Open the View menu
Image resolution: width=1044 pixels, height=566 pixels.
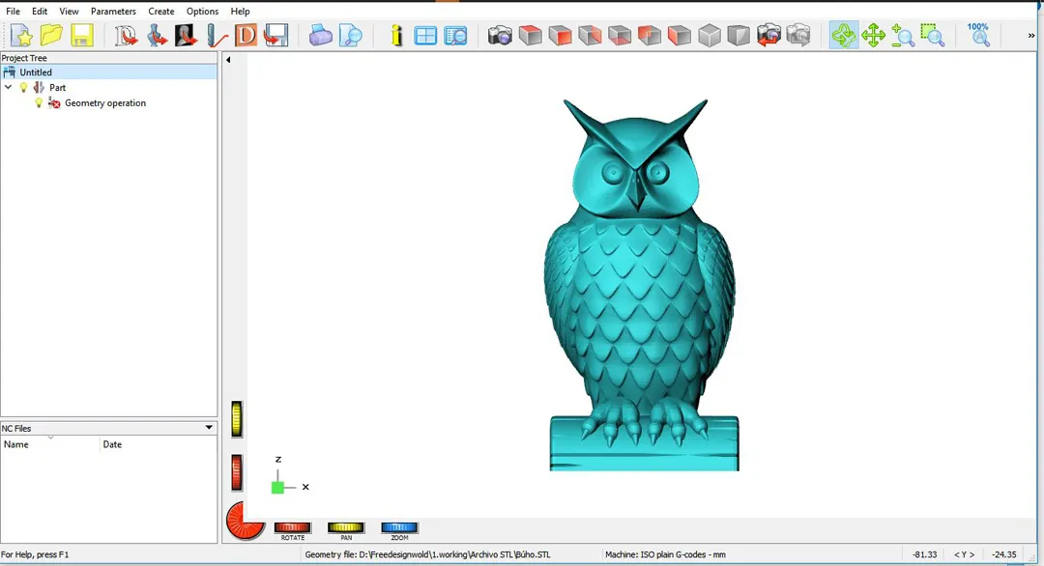pyautogui.click(x=69, y=12)
